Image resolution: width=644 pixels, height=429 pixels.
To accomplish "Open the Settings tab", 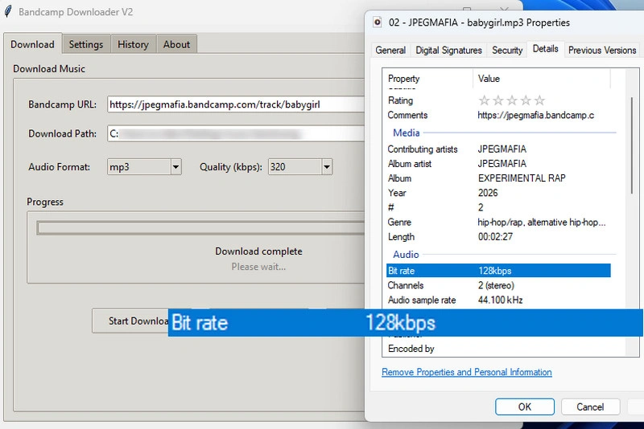I will point(86,44).
